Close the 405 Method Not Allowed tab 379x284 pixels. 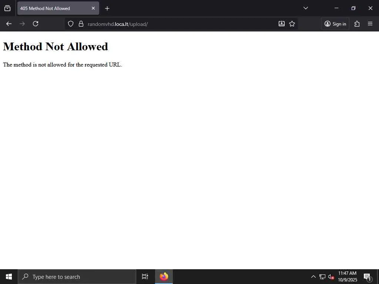pos(93,8)
